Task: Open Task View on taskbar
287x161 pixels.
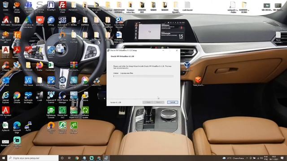Action: 70,158
